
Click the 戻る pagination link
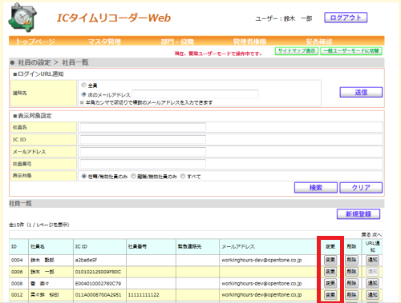pos(366,235)
